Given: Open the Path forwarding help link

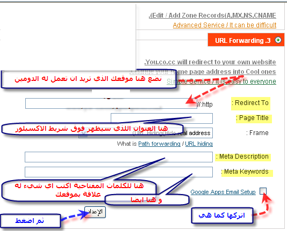Looking at the screenshot, I should click(159, 144).
